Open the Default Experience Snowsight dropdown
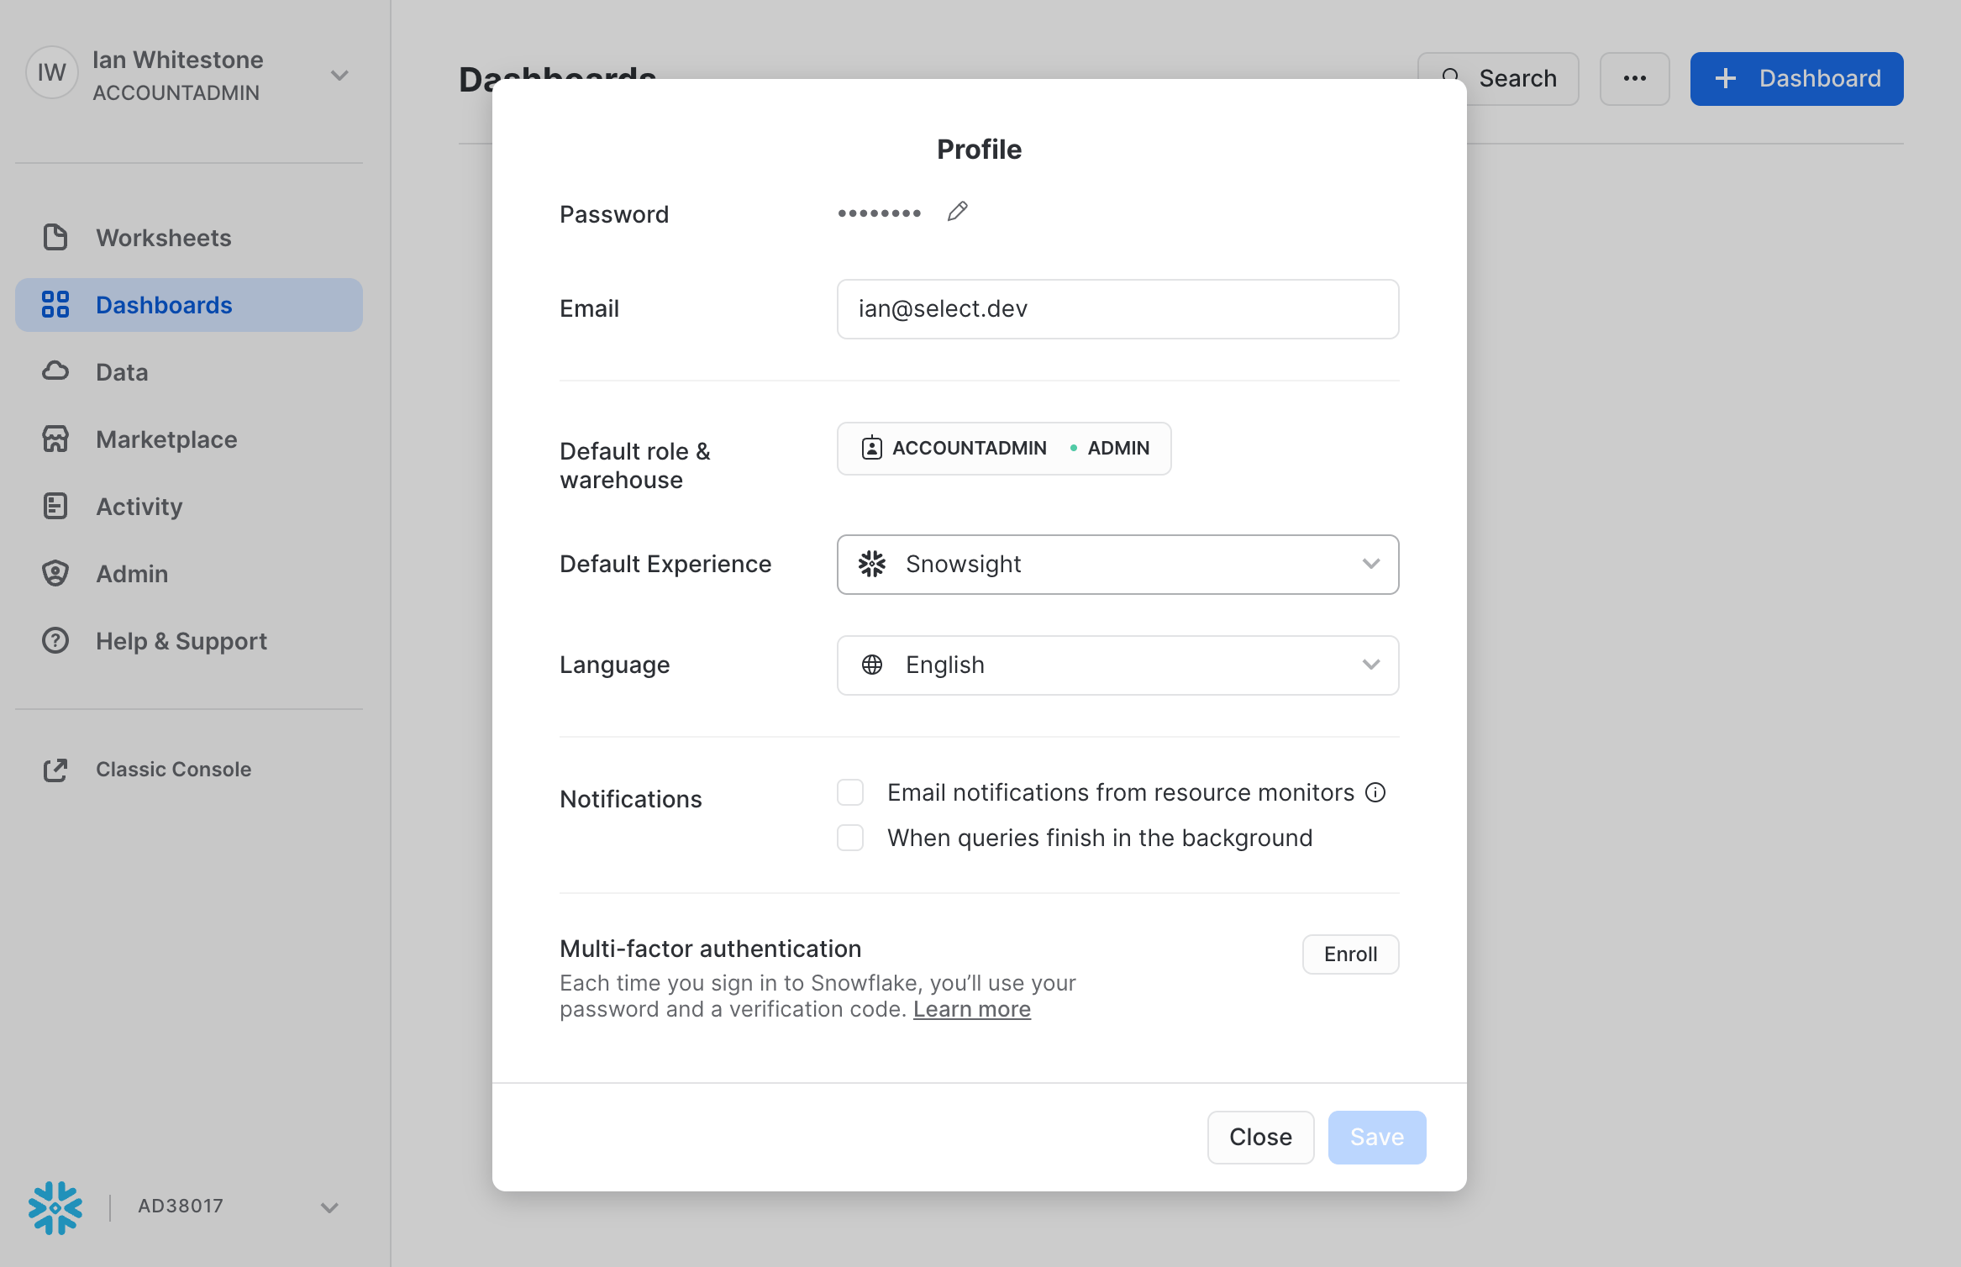The image size is (1961, 1267). [x=1117, y=565]
